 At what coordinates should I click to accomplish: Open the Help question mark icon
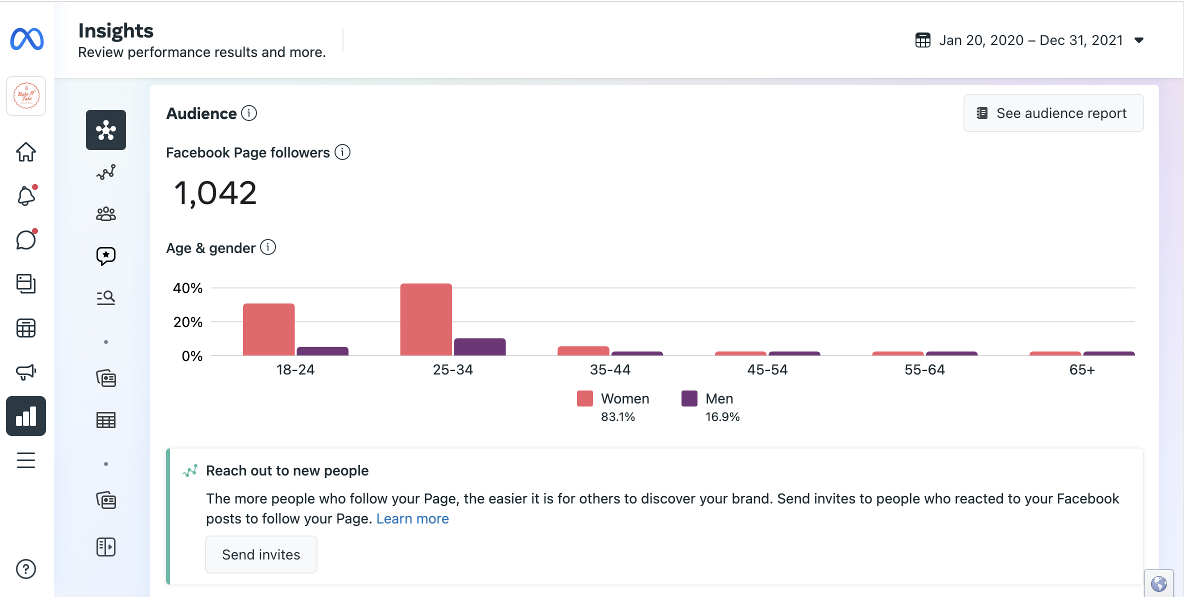coord(26,569)
